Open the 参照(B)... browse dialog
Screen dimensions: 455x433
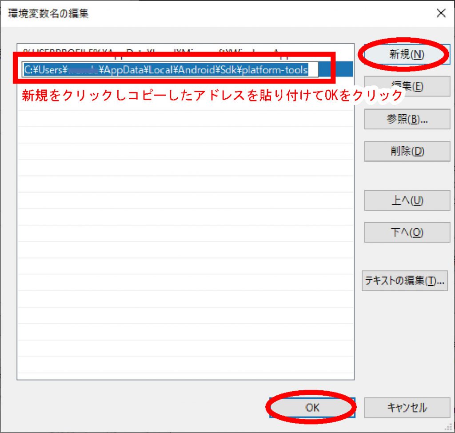tap(407, 119)
